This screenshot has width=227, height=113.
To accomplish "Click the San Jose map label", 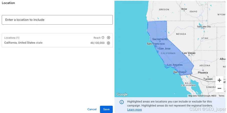I will (x=165, y=49).
